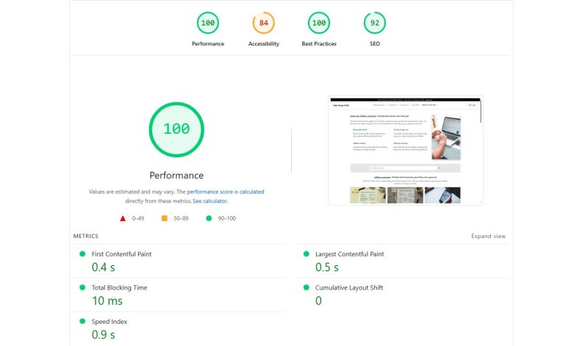Viewport: 588px width, 346px height.
Task: Click the 0.4 s First Contentful Paint value
Action: pos(104,267)
